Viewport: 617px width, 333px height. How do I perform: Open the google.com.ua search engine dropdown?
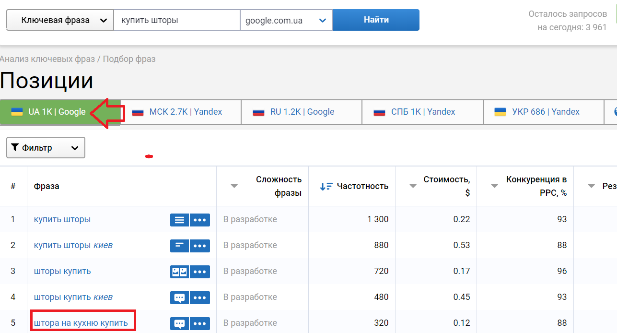pos(286,20)
